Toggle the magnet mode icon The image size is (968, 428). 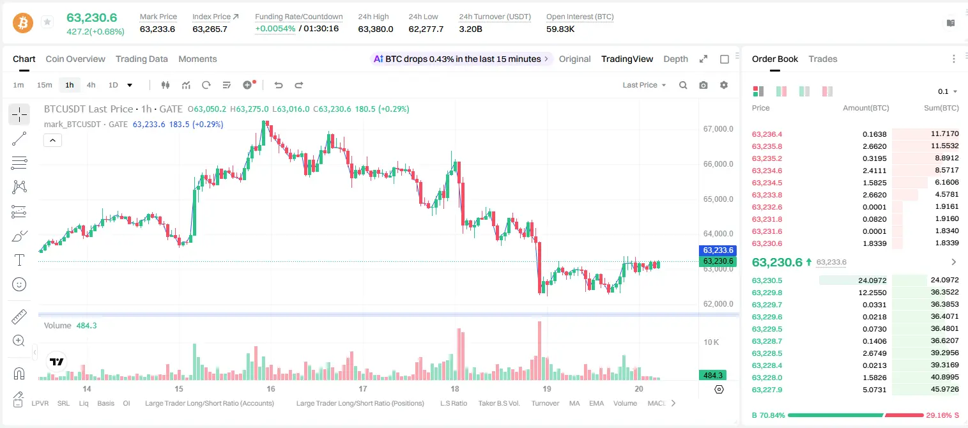(19, 374)
